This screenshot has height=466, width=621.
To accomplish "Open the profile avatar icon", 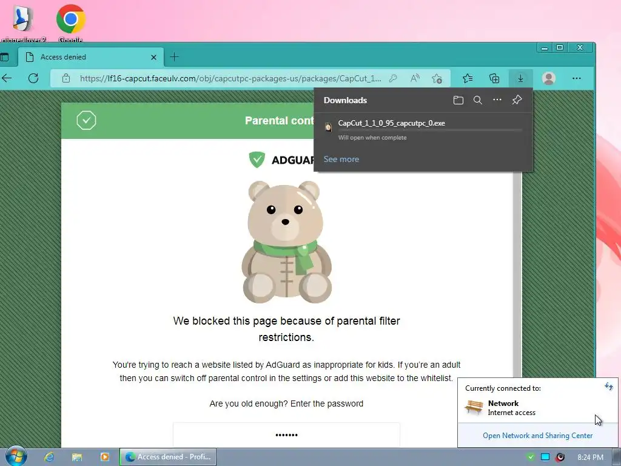I will (548, 78).
